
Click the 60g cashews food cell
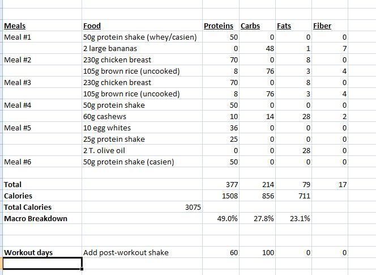(x=106, y=116)
